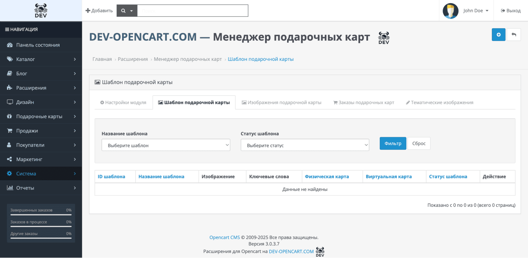This screenshot has width=528, height=258.
Task: Expand the Каталог menu chevron
Action: 75,59
